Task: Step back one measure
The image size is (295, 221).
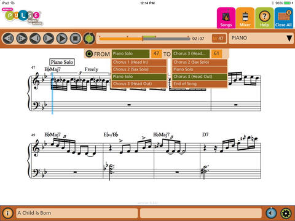Action: coord(35,38)
